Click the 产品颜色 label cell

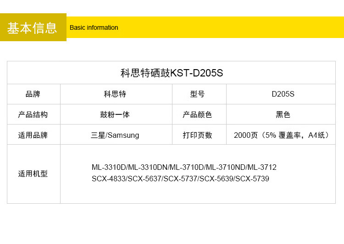pyautogui.click(x=198, y=114)
